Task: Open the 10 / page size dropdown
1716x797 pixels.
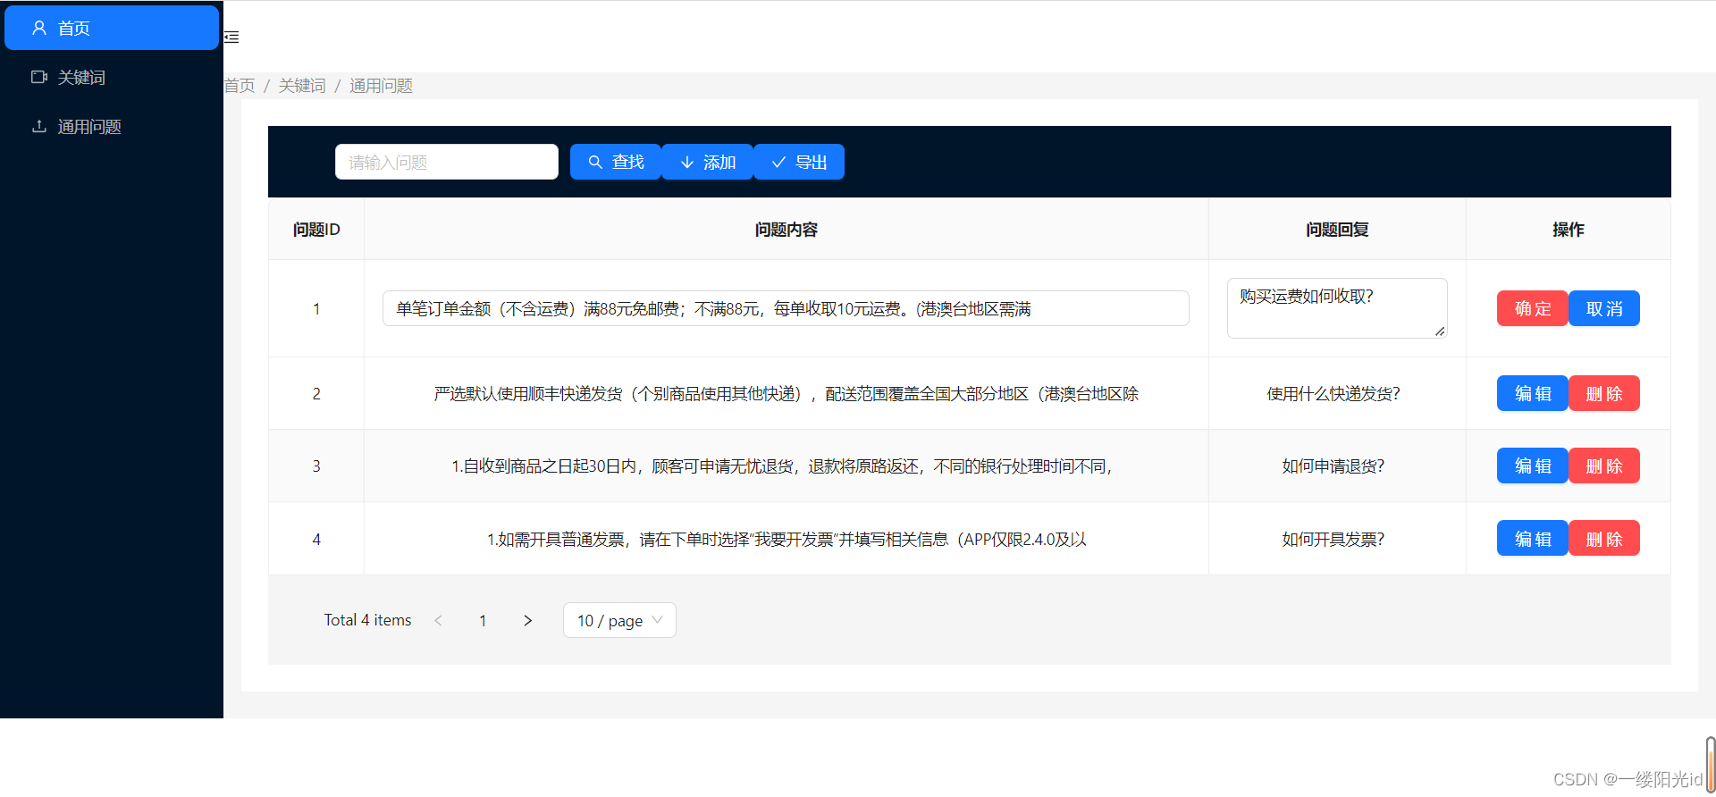Action: 619,620
